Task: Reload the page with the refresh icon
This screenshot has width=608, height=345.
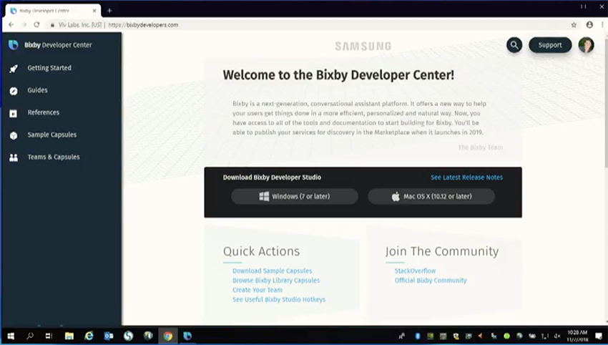Action: (x=36, y=24)
